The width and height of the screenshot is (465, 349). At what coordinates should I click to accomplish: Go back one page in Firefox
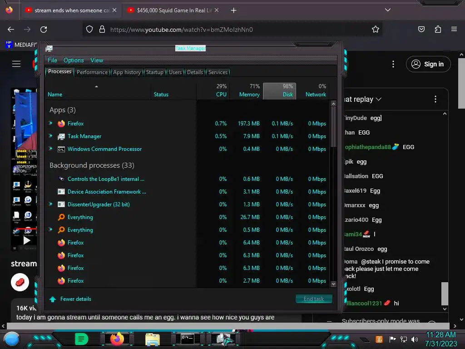(x=11, y=30)
